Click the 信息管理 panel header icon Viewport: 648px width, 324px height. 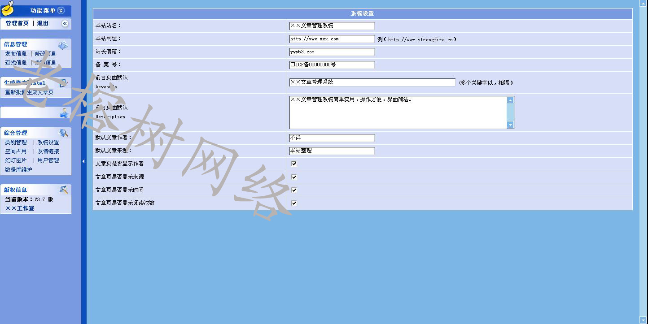point(63,45)
